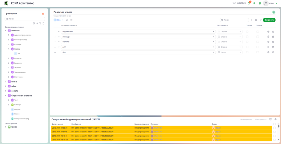Open Источник link in first notification row
The image size is (281, 144).
tap(158, 128)
